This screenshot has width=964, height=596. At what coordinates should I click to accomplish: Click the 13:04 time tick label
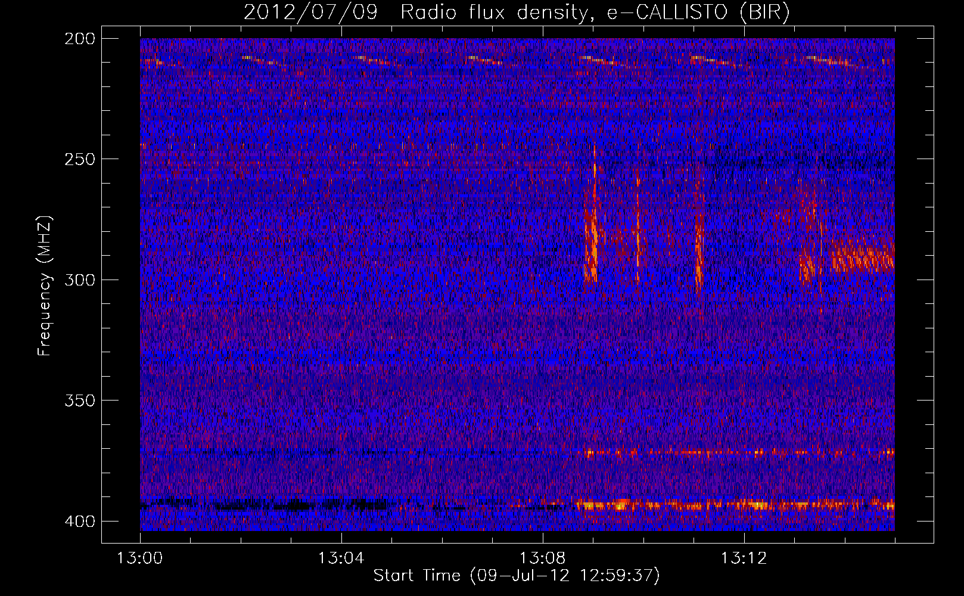341,558
